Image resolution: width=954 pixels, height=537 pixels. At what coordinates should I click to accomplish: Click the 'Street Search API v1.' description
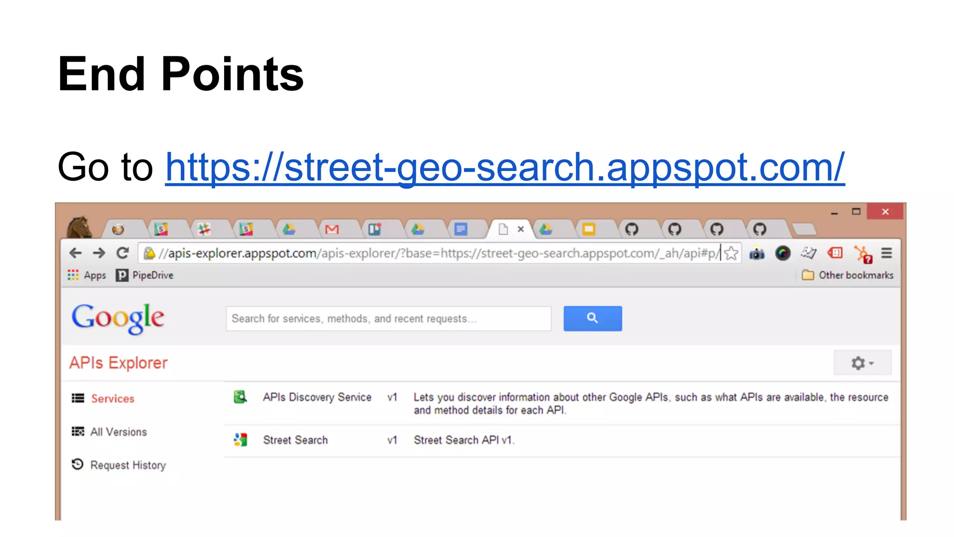pos(464,440)
